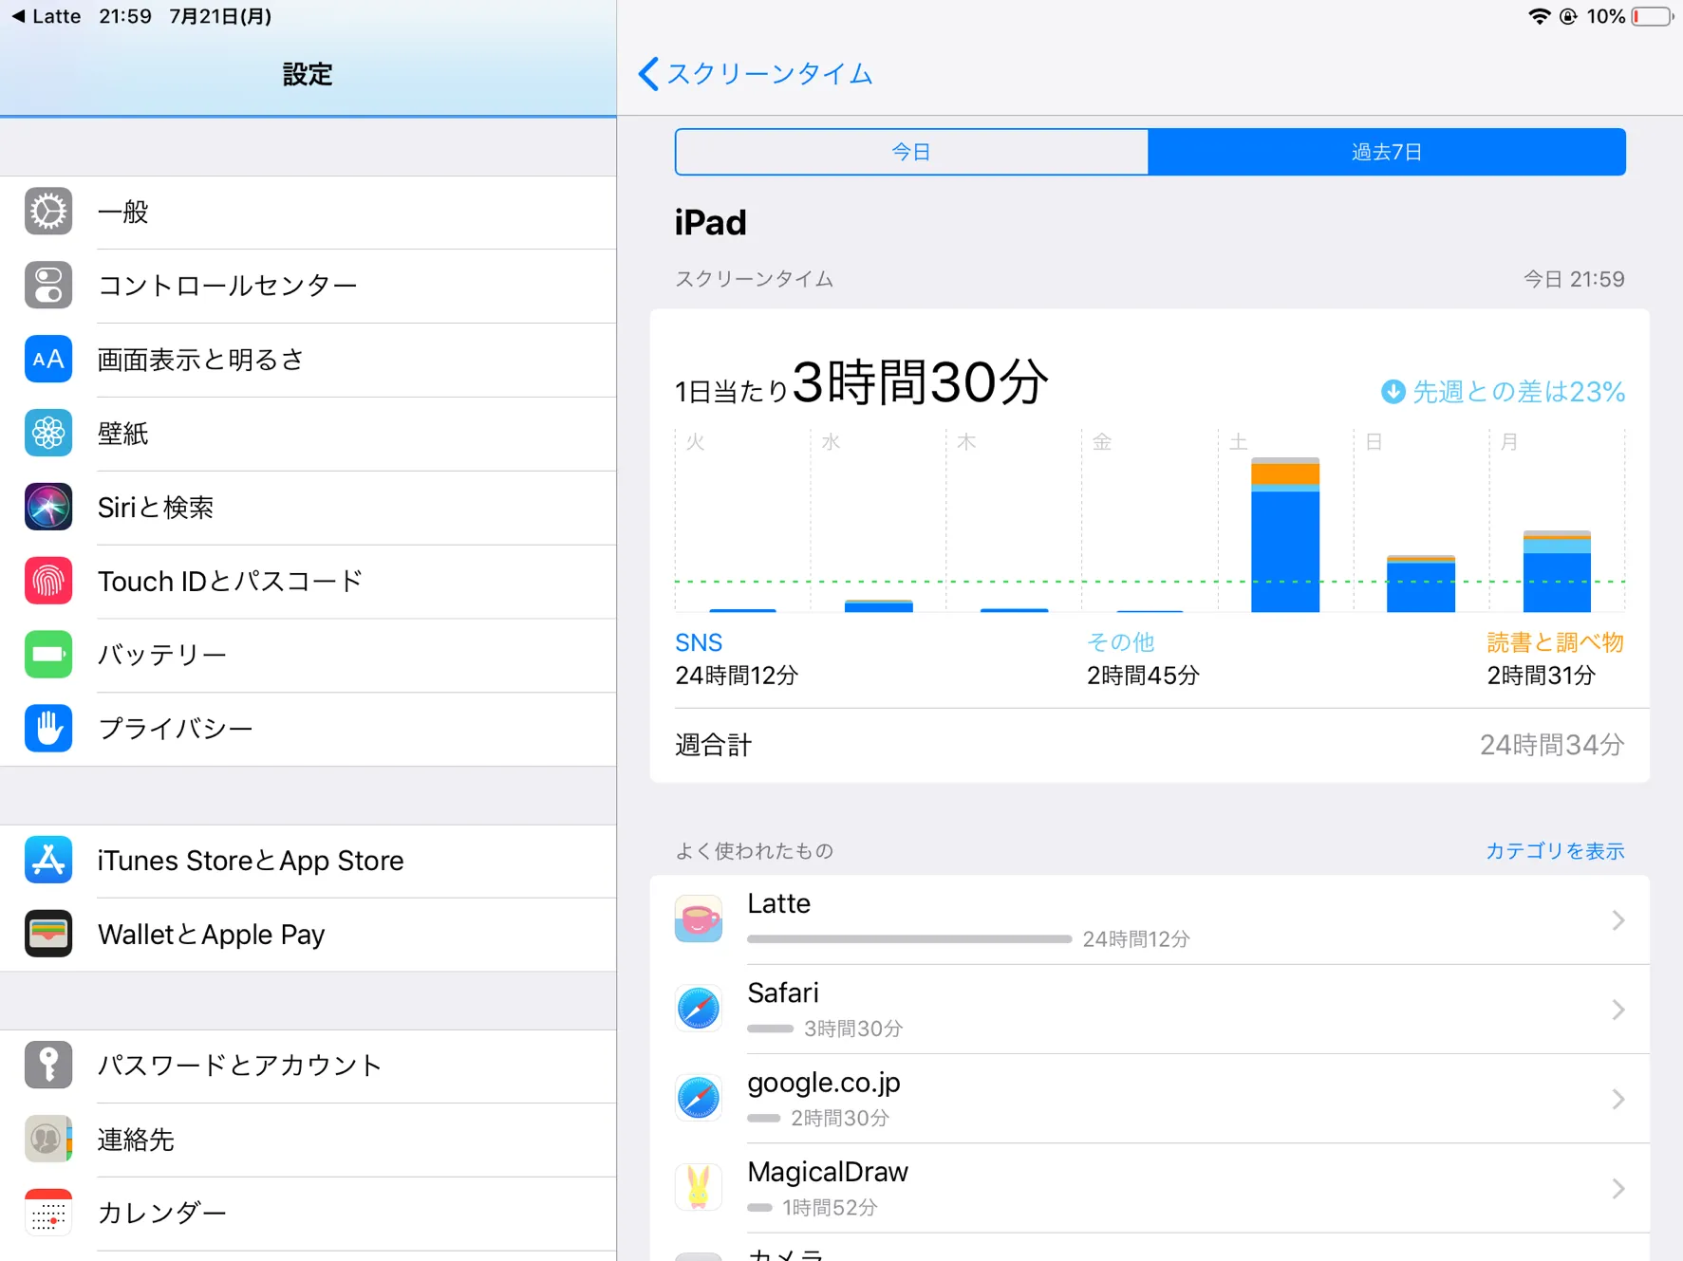Open コントロールセンター settings
The image size is (1683, 1261).
[308, 287]
